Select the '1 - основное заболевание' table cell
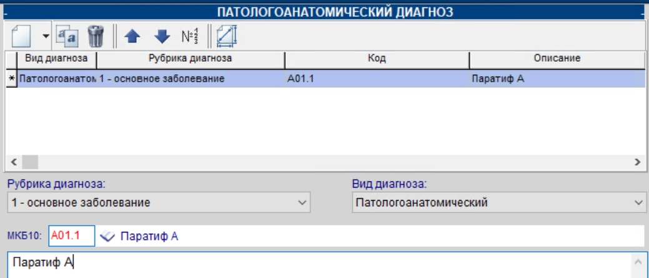Image resolution: width=649 pixels, height=278 pixels. (191, 79)
